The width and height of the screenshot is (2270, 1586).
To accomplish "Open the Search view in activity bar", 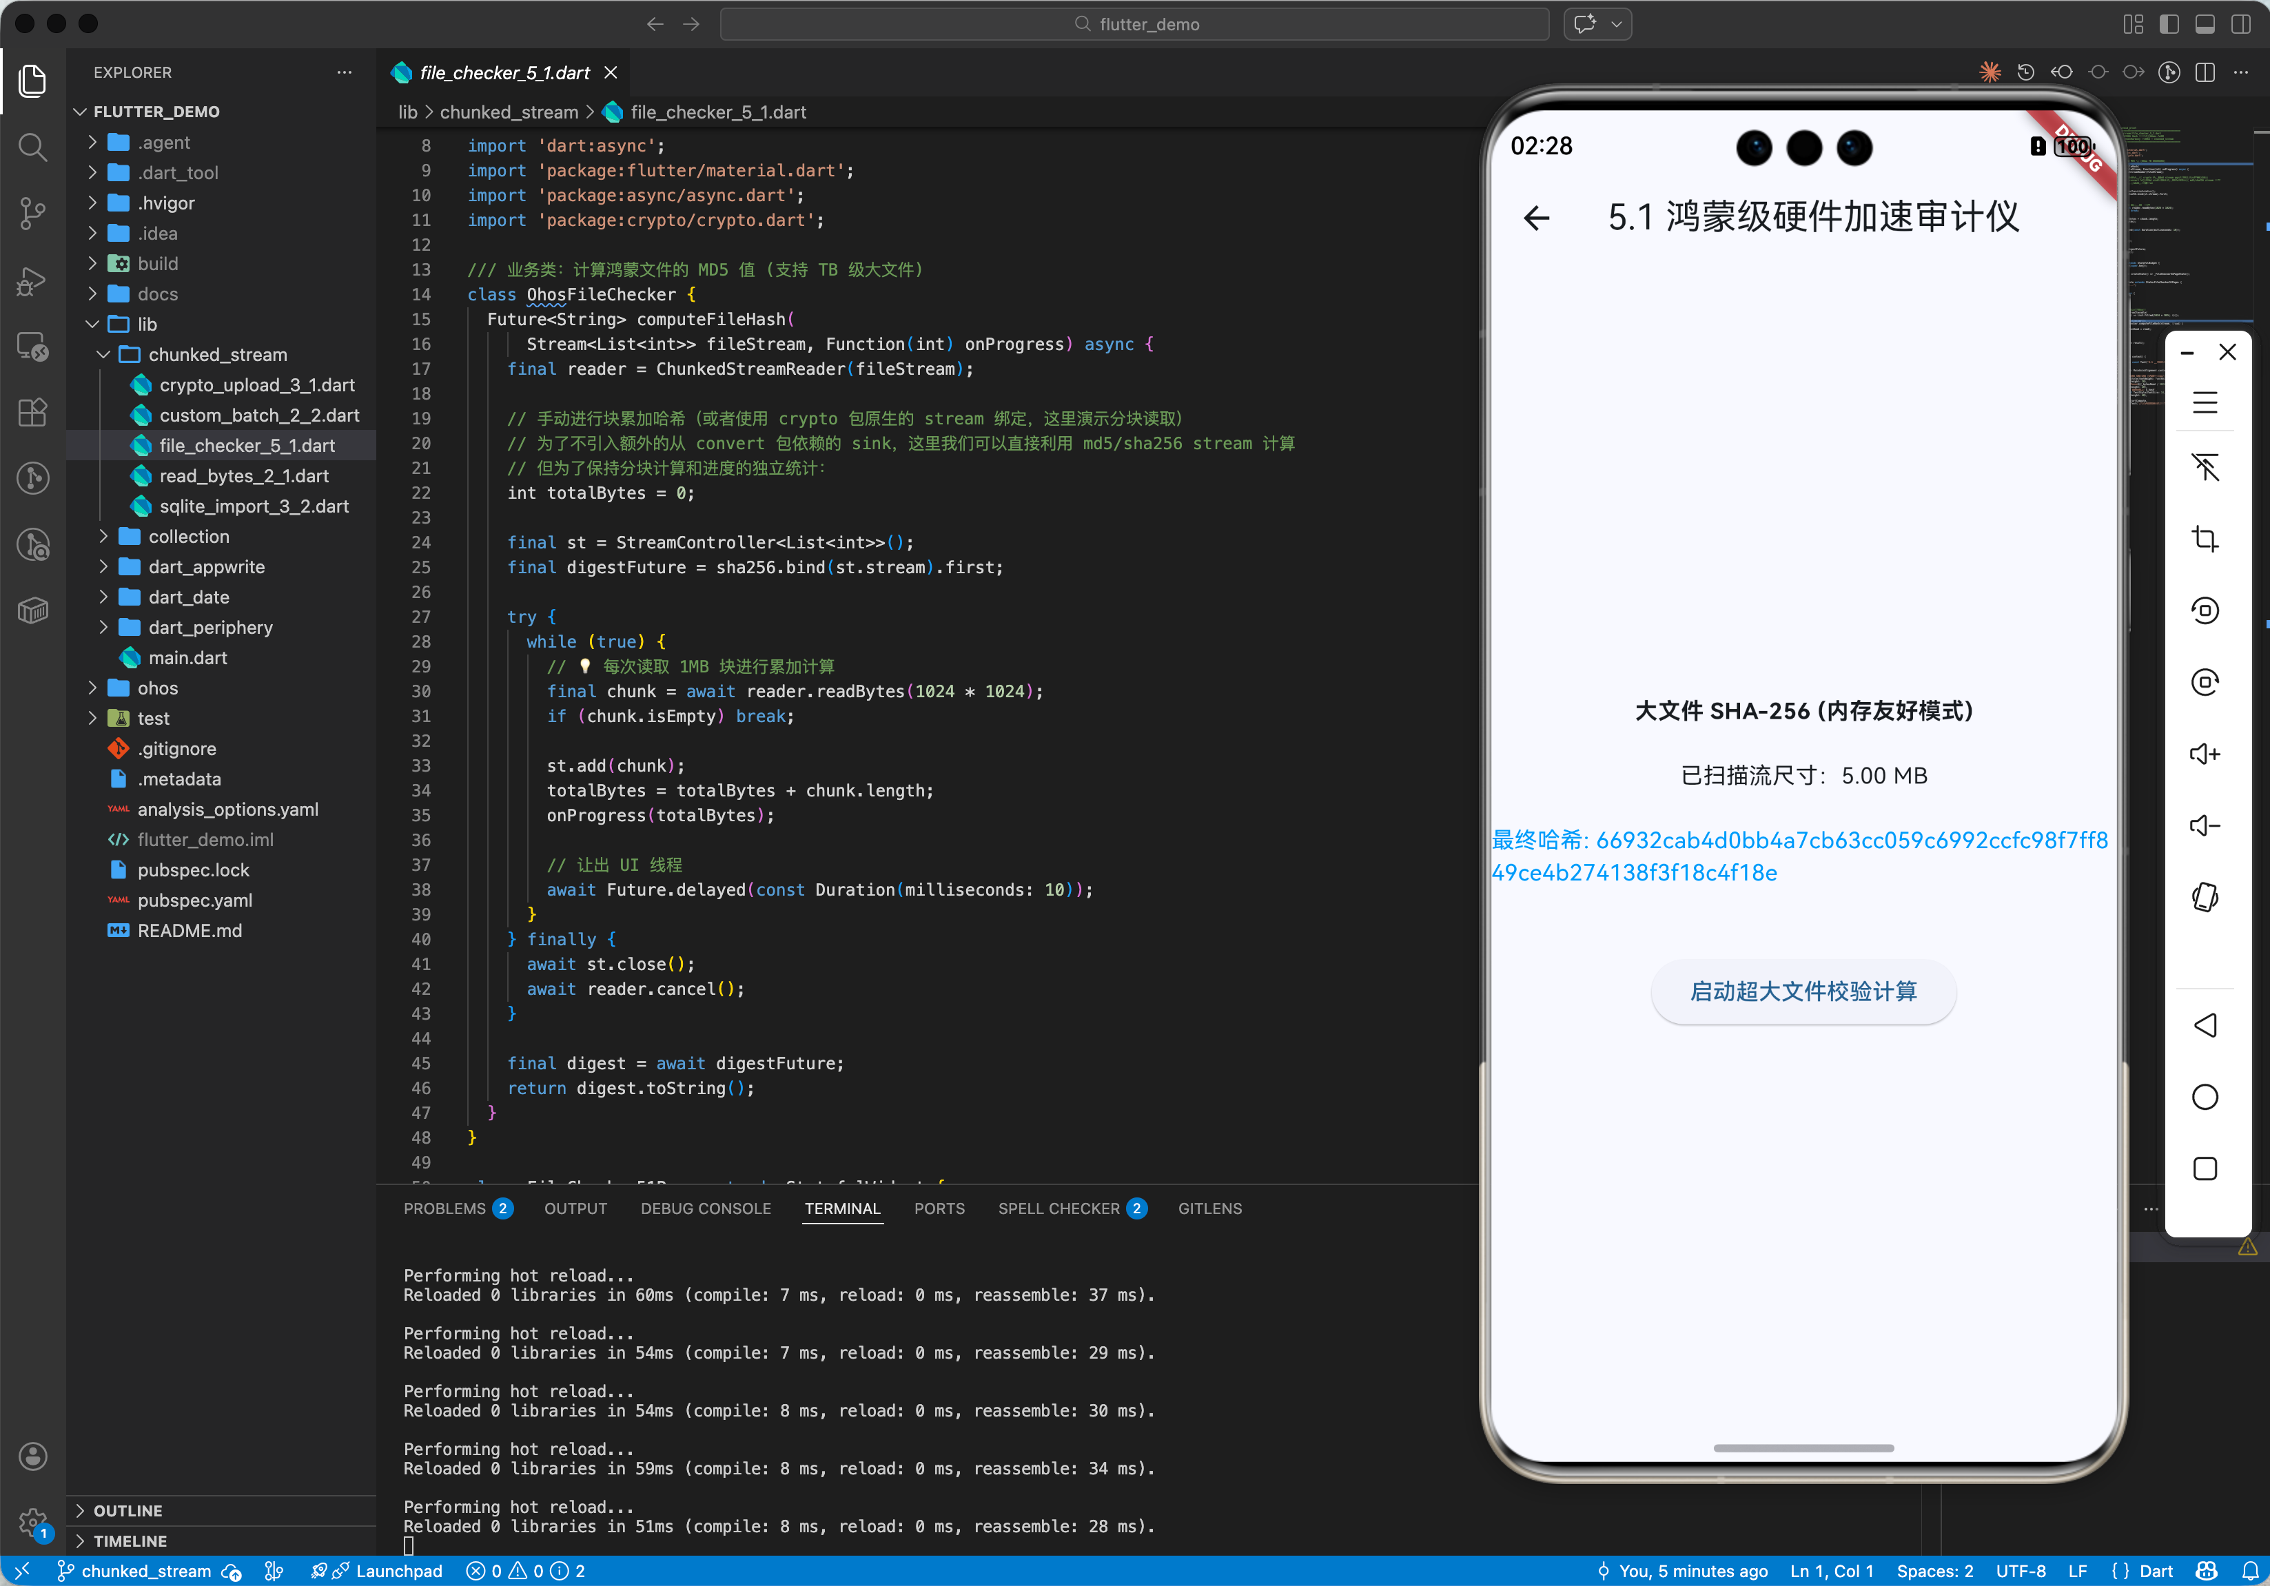I will click(x=32, y=147).
